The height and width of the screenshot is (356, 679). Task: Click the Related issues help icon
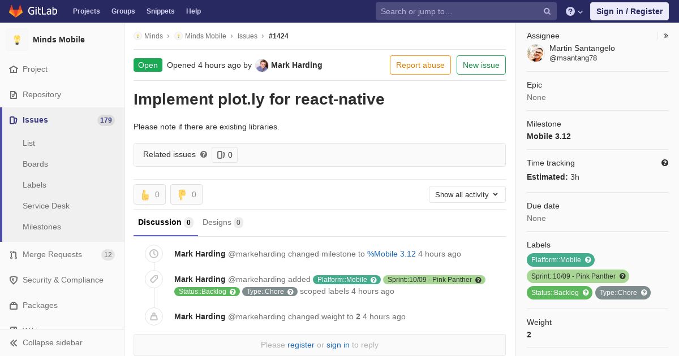pyautogui.click(x=204, y=154)
